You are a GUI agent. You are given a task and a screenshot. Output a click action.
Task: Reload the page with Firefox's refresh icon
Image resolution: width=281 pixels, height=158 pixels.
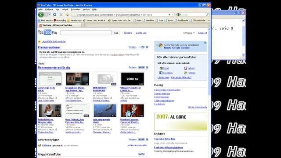(x=54, y=14)
